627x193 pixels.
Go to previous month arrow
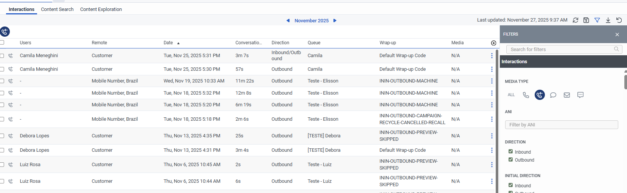coord(288,20)
